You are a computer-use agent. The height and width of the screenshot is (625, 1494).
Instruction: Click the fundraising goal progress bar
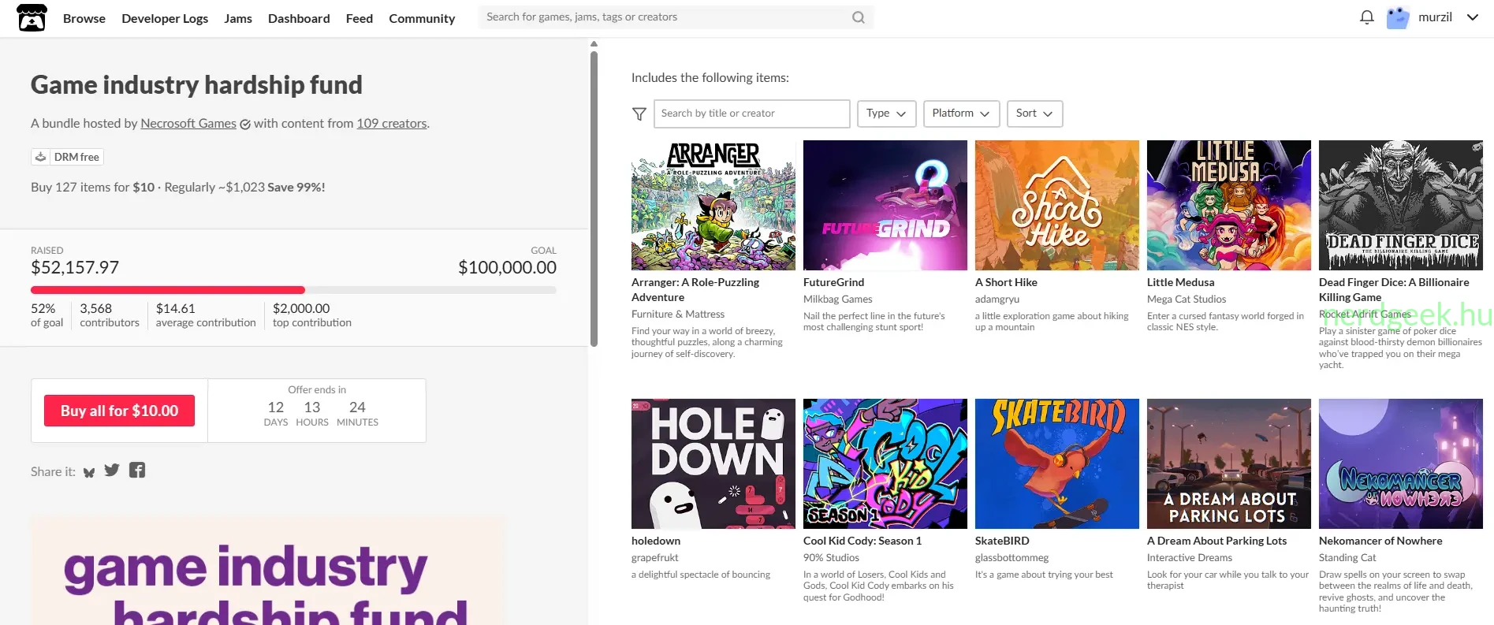293,290
